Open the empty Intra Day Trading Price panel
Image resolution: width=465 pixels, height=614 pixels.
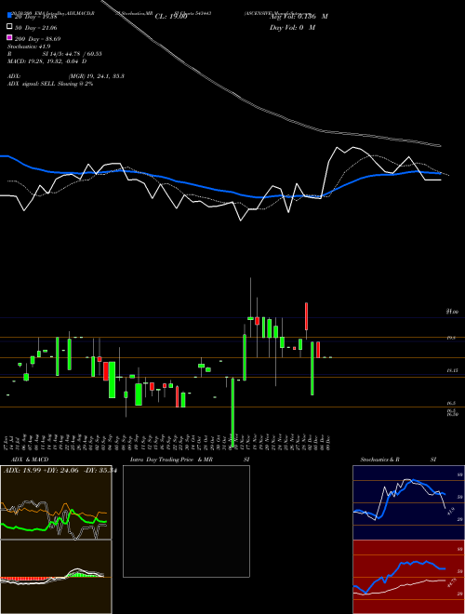pyautogui.click(x=186, y=521)
